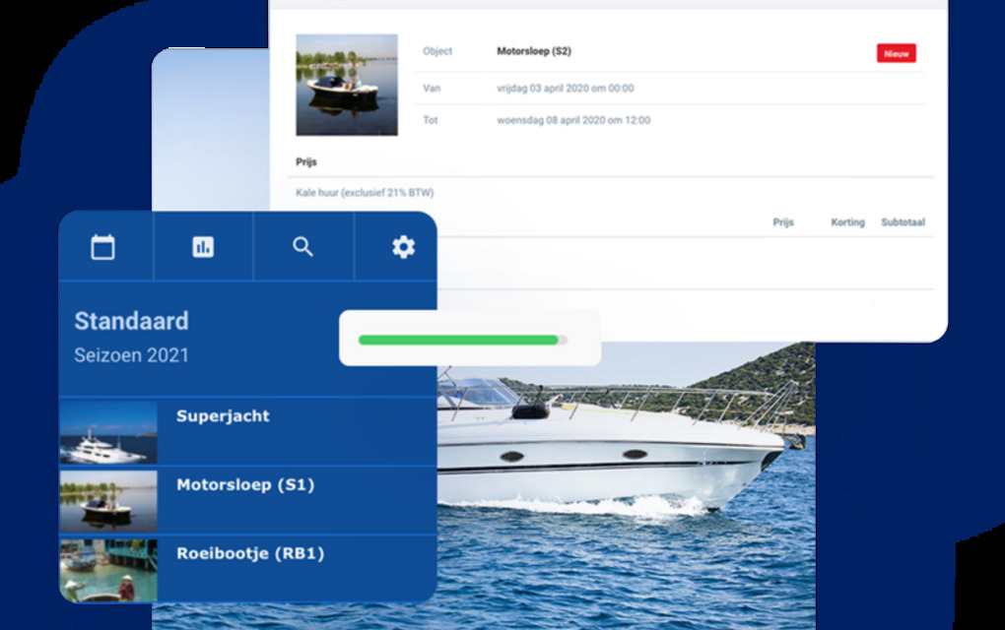Screen dimensions: 1005x630
Task: Click the Tot end date value
Action: pyautogui.click(x=572, y=121)
